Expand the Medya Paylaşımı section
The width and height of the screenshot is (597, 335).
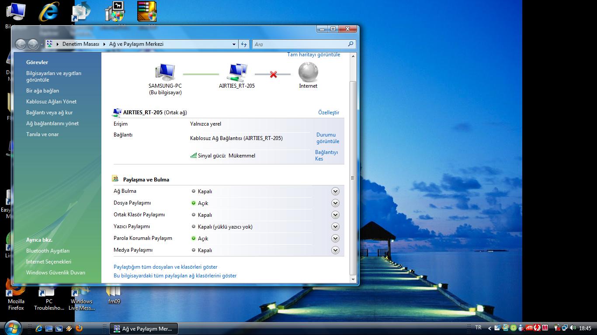point(335,250)
